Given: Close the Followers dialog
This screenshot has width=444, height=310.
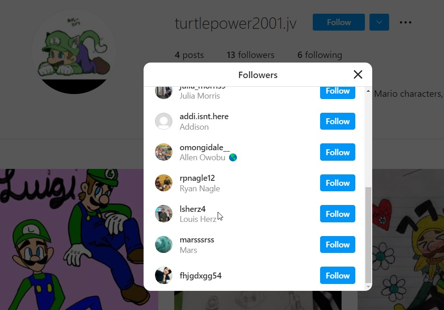Looking at the screenshot, I should coord(358,75).
